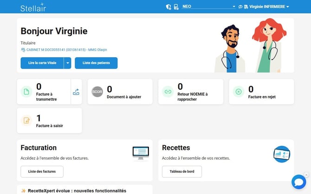This screenshot has width=311, height=194.
Task: Dismiss the chat widget with small X
Action: pyautogui.click(x=306, y=175)
